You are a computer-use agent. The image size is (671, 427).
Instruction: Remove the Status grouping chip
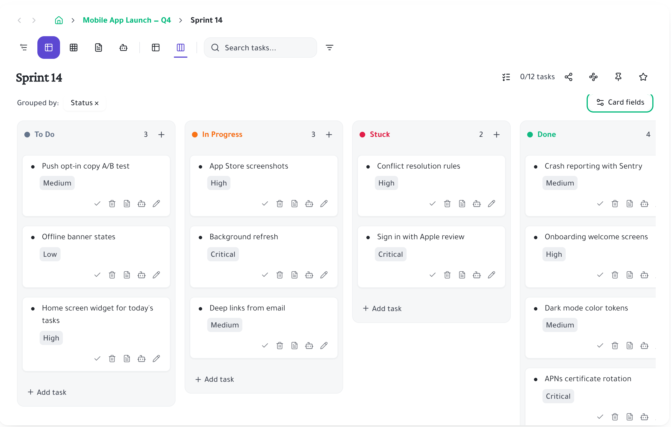click(97, 103)
